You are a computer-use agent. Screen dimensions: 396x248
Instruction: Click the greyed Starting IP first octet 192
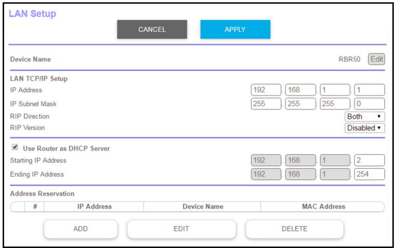click(x=266, y=160)
